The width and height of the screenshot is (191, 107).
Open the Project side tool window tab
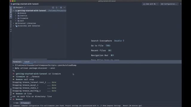tap(11, 12)
